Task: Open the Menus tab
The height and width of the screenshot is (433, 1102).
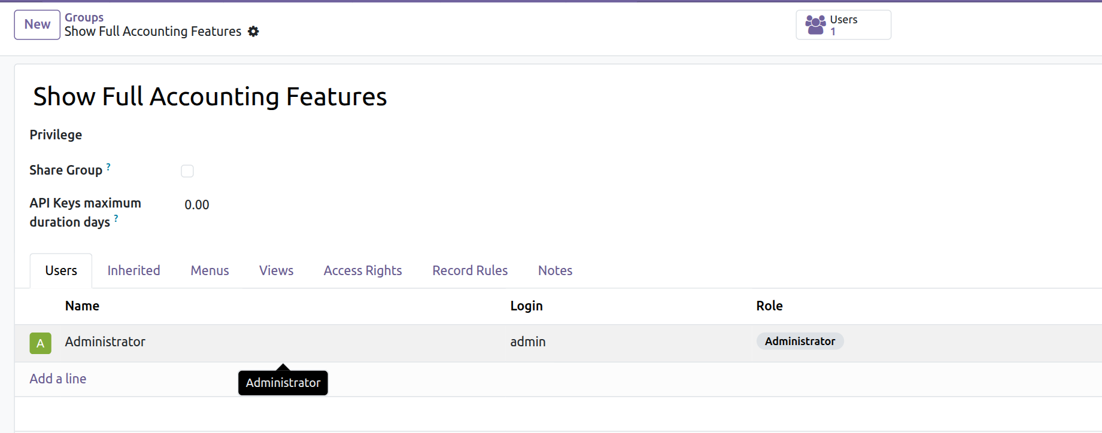Action: point(210,271)
